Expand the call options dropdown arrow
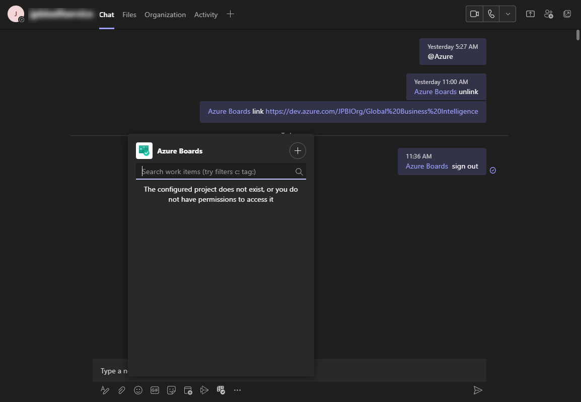 (507, 14)
